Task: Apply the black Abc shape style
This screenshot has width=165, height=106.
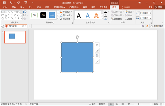Action: click(x=43, y=15)
